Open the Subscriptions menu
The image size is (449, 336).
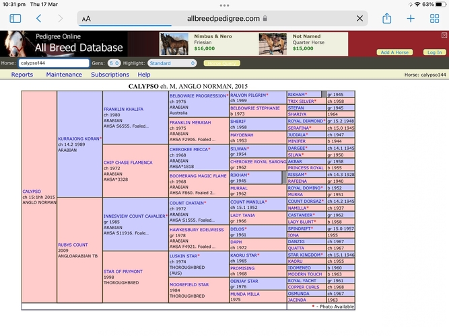click(x=110, y=75)
